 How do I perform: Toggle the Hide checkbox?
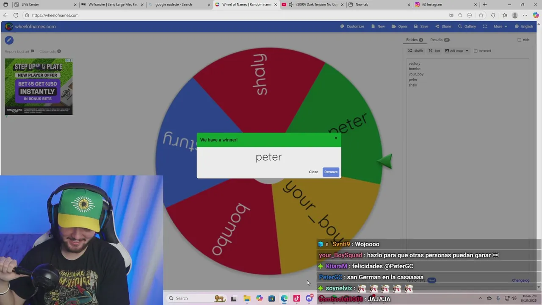coord(520,40)
